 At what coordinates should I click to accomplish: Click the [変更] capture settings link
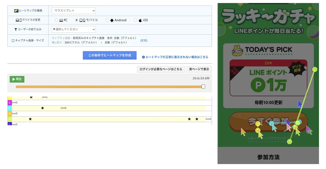click(x=144, y=41)
